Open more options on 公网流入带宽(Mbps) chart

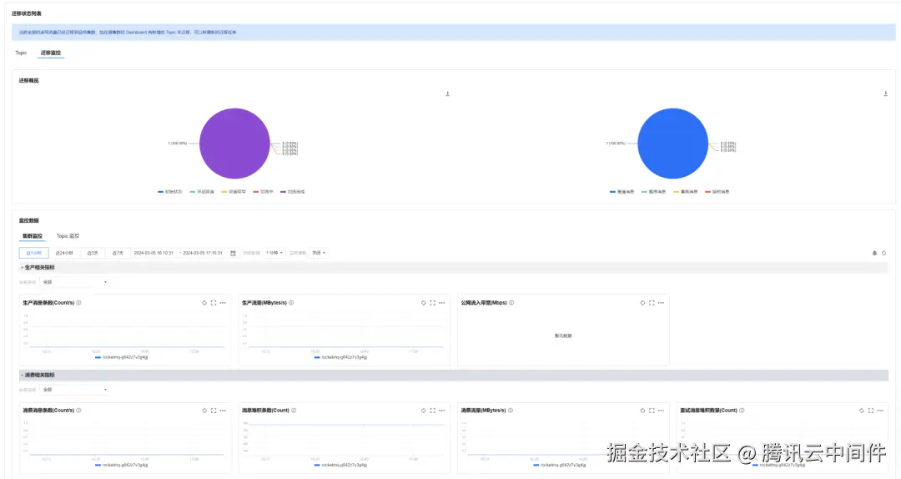coord(661,302)
